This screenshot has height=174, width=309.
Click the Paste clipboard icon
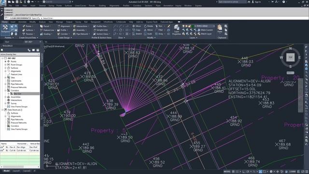tap(220, 29)
